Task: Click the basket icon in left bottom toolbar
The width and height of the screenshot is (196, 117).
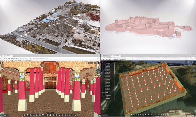Action: [x=34, y=115]
